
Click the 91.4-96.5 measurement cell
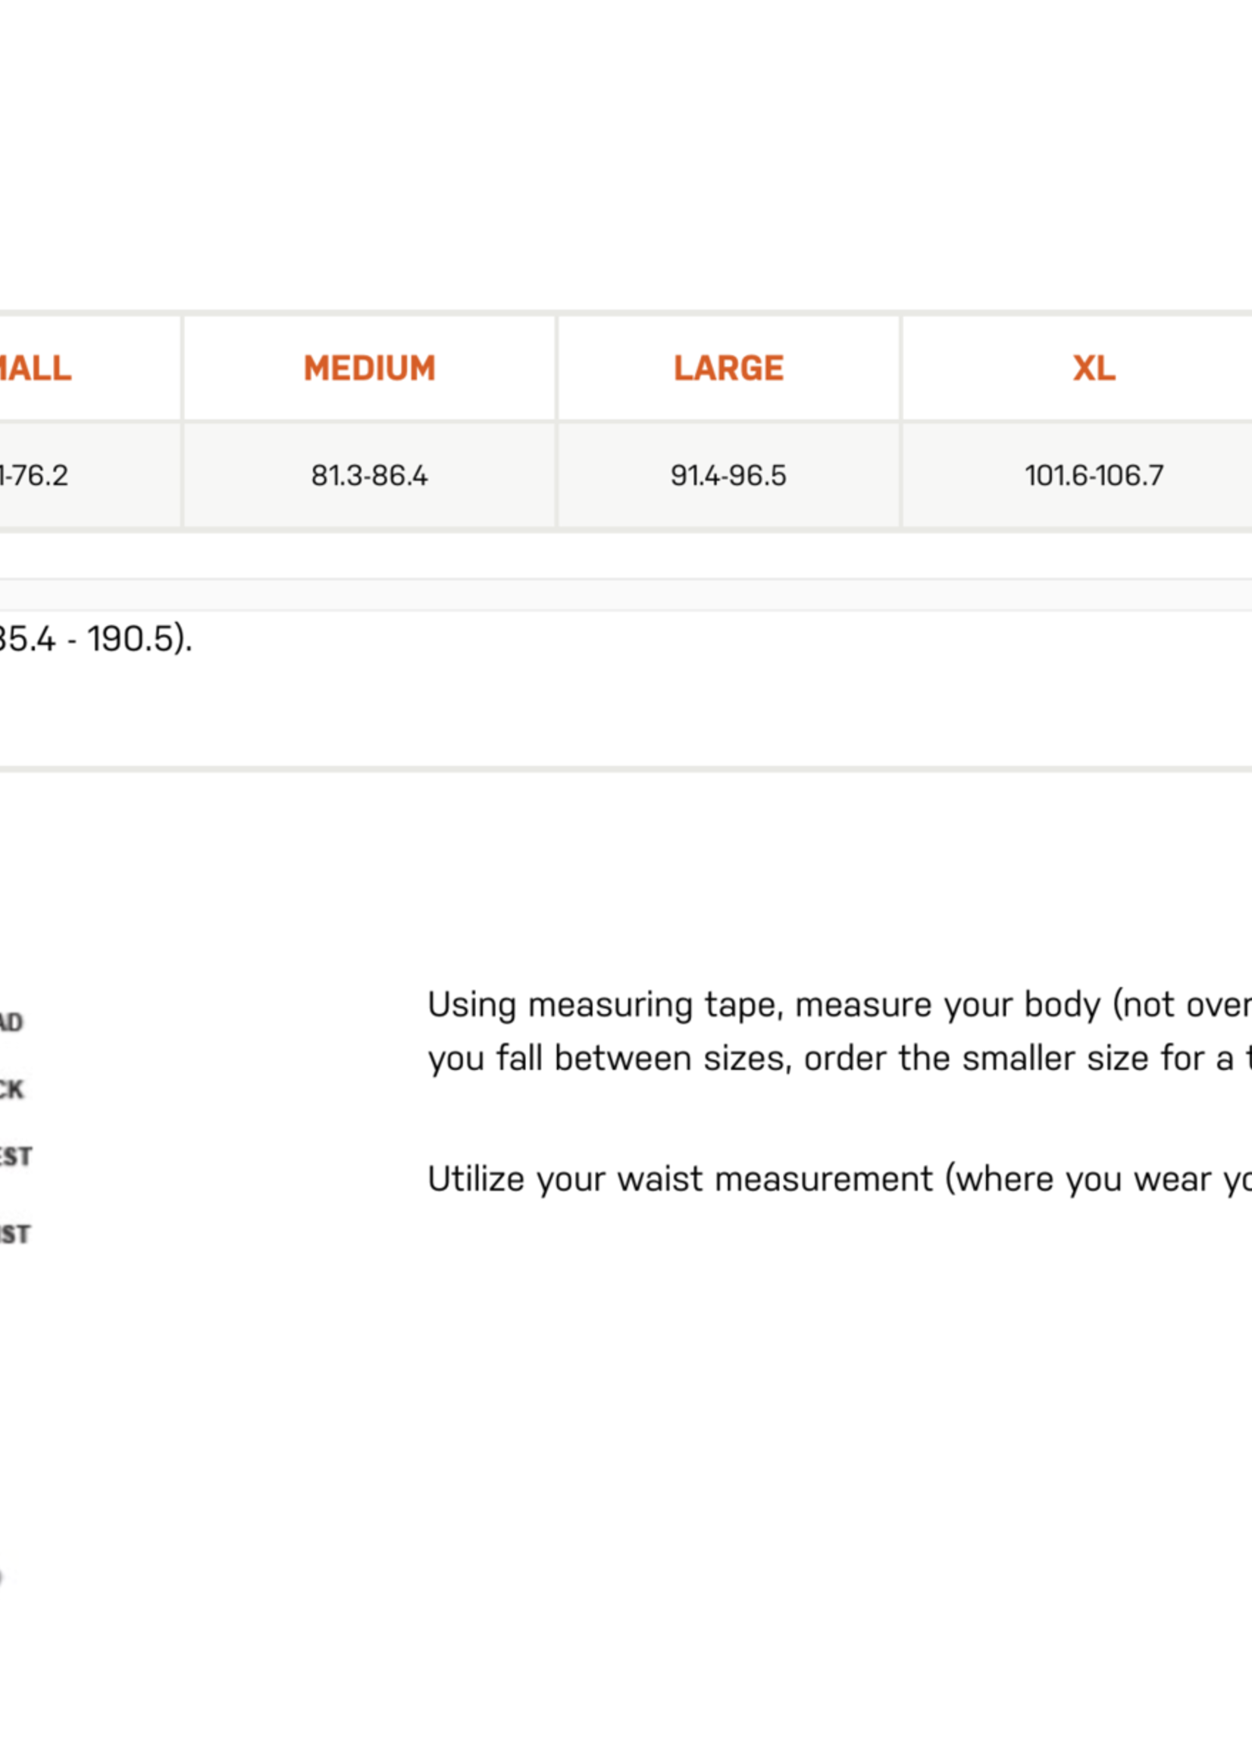(728, 476)
